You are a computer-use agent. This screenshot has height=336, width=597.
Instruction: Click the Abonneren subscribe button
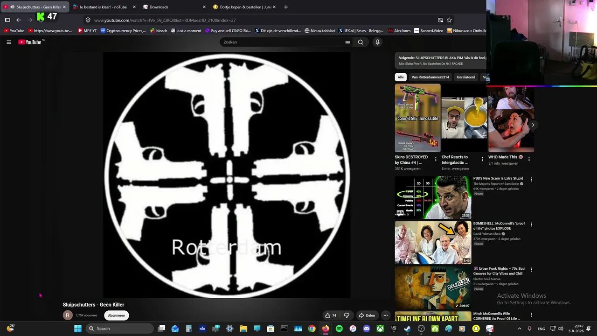[117, 315]
